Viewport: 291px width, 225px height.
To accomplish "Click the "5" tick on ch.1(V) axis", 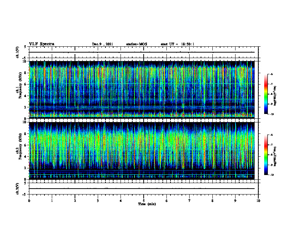I will (x=25, y=47).
